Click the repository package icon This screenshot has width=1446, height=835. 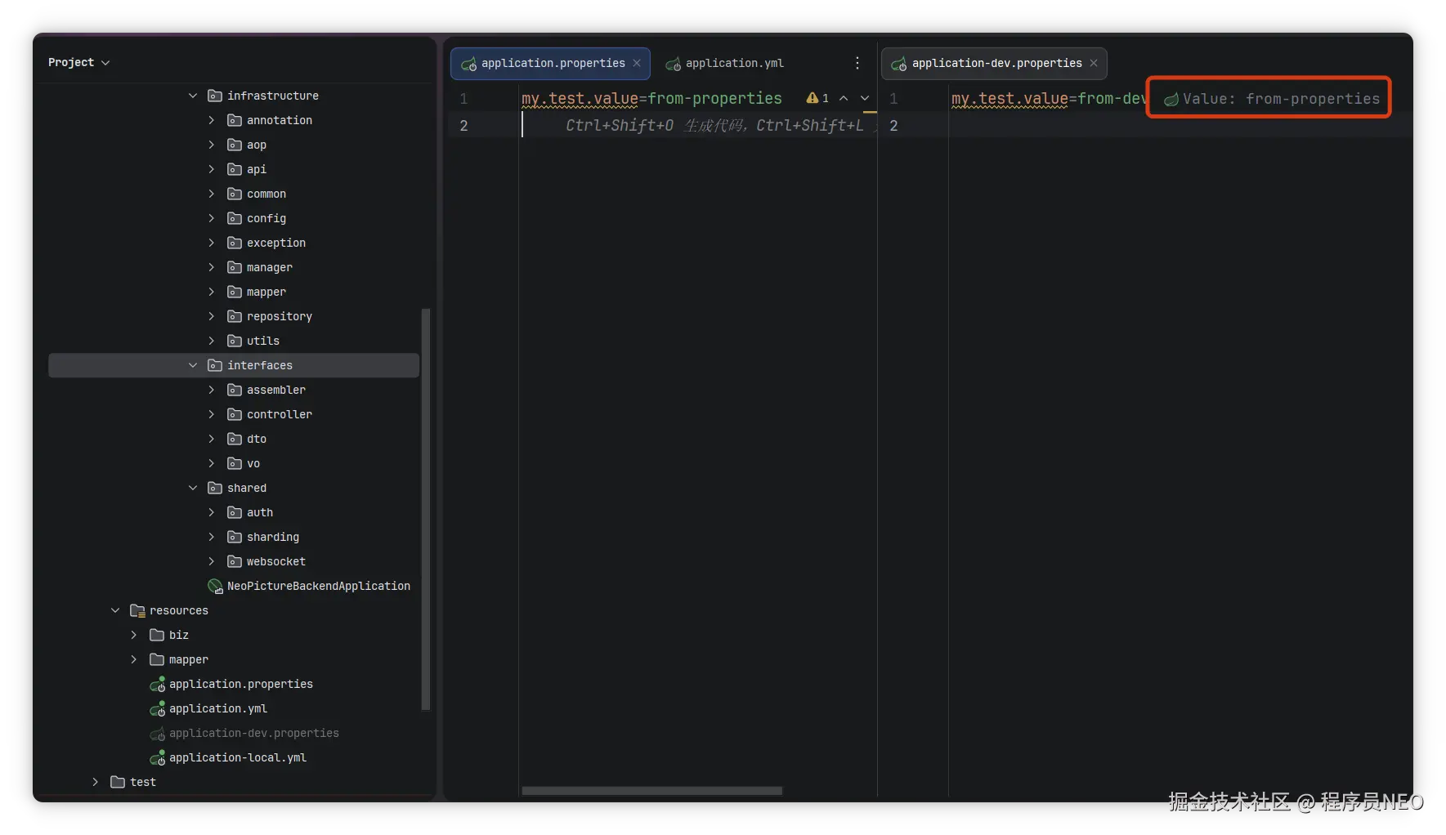point(235,316)
